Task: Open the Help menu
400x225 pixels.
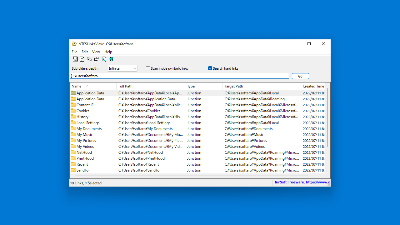Action: click(x=108, y=52)
